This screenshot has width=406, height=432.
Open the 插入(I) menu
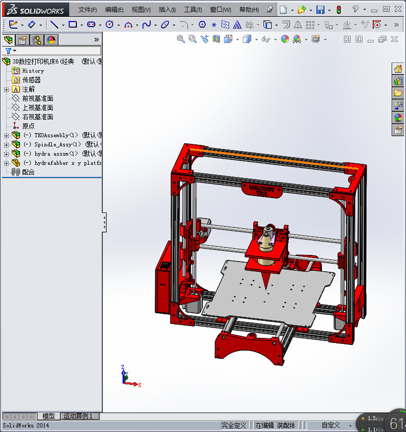coord(167,10)
